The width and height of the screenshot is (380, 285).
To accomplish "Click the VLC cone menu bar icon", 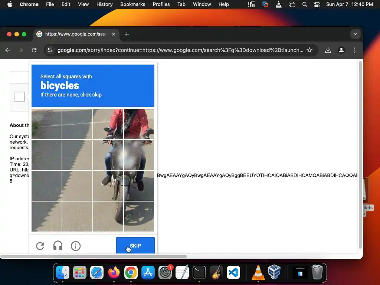I will (x=279, y=4).
